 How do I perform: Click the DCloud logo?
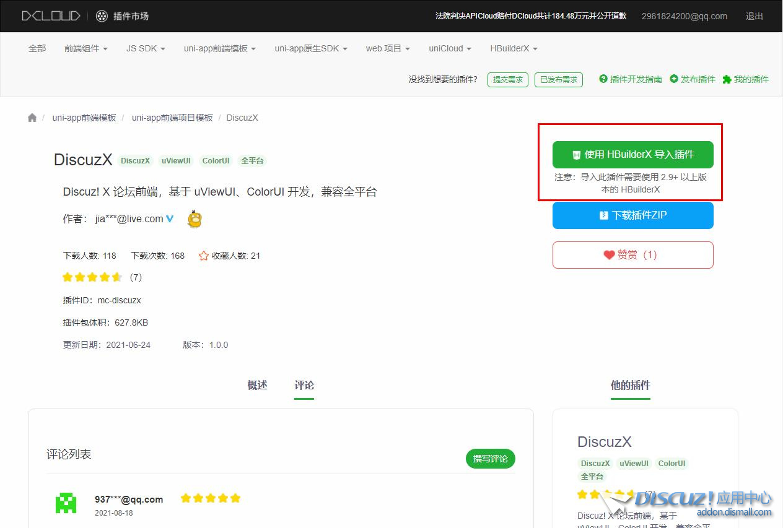pyautogui.click(x=51, y=16)
